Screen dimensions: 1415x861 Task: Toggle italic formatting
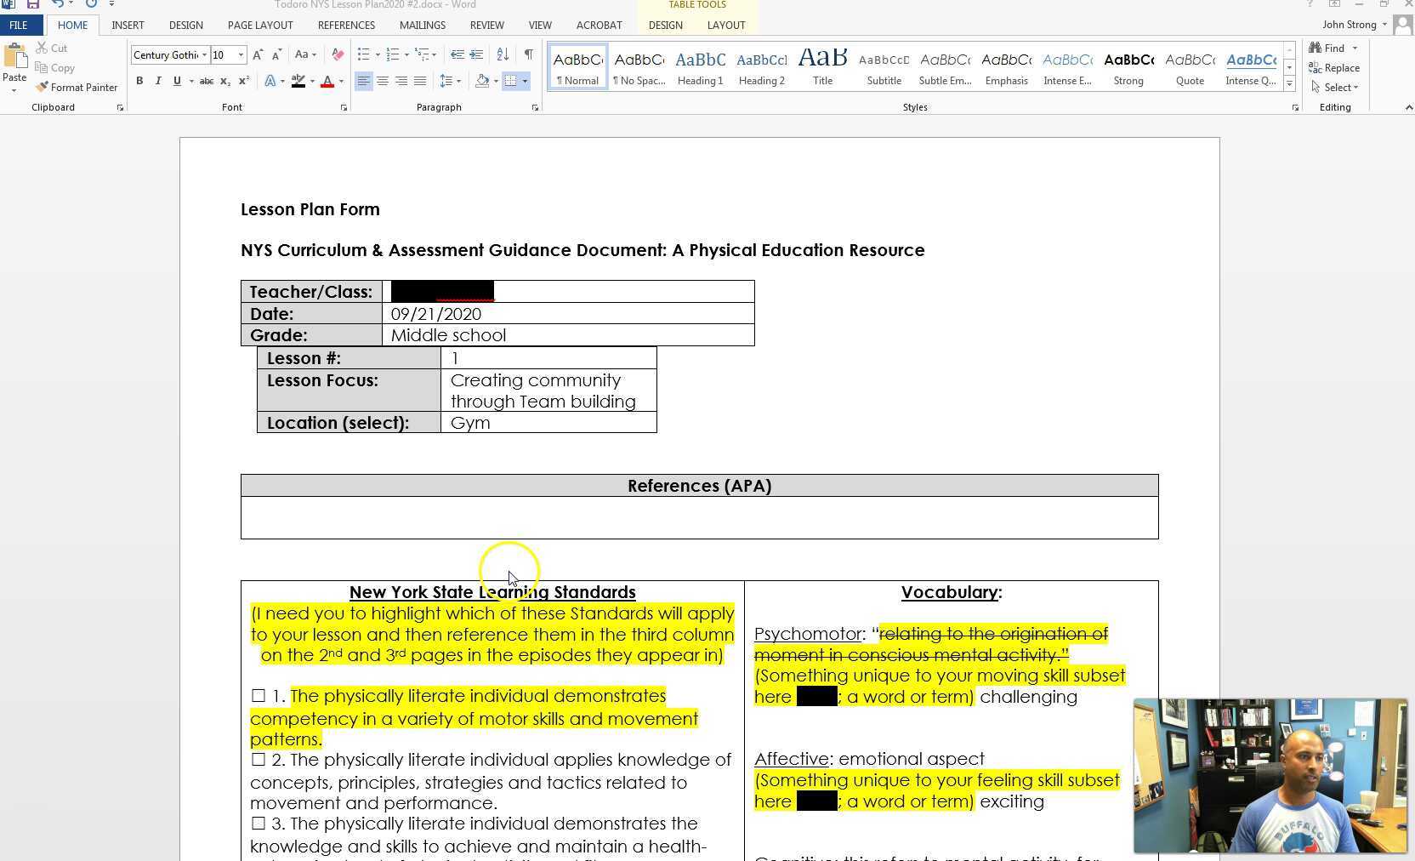tap(158, 81)
